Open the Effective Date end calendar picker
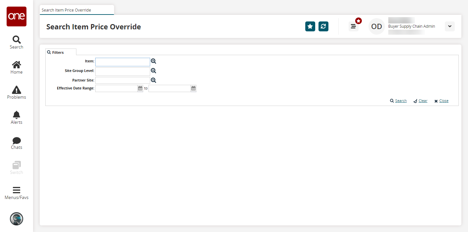The image size is (468, 232). 193,88
